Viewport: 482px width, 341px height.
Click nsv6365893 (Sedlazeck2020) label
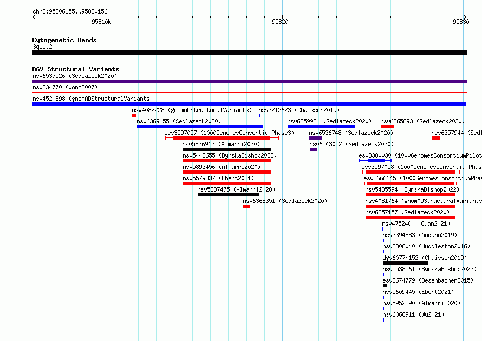point(422,121)
